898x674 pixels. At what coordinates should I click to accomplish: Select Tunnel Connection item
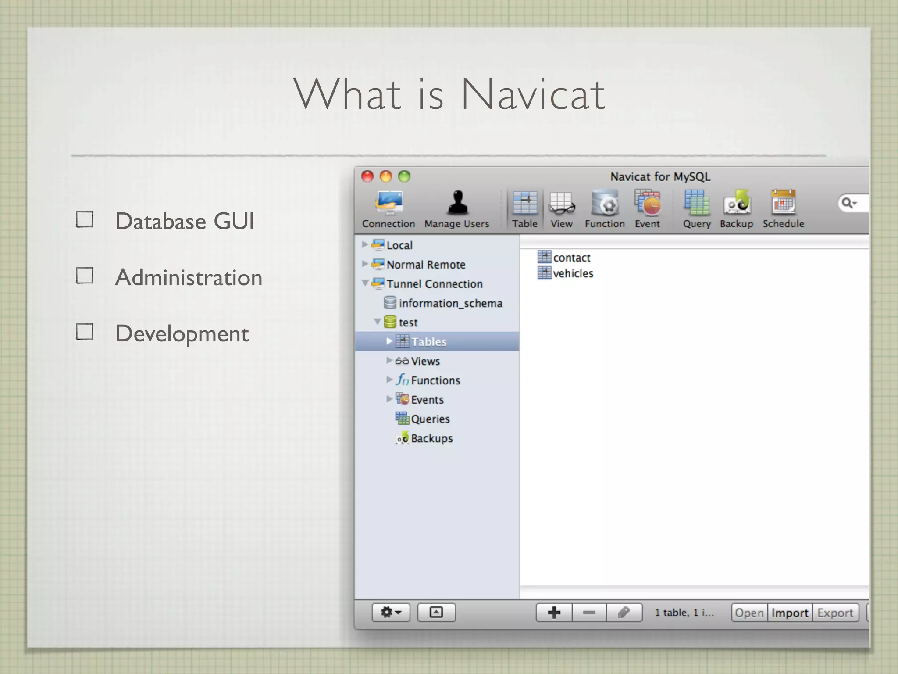[427, 283]
